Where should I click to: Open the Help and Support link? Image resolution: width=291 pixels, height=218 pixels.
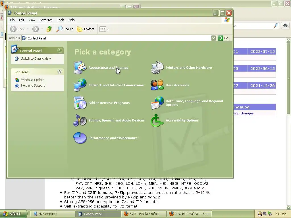pyautogui.click(x=33, y=85)
